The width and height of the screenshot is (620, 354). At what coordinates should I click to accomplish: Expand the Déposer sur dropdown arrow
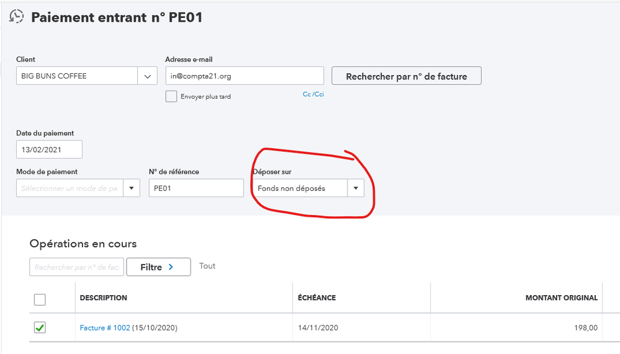click(356, 188)
